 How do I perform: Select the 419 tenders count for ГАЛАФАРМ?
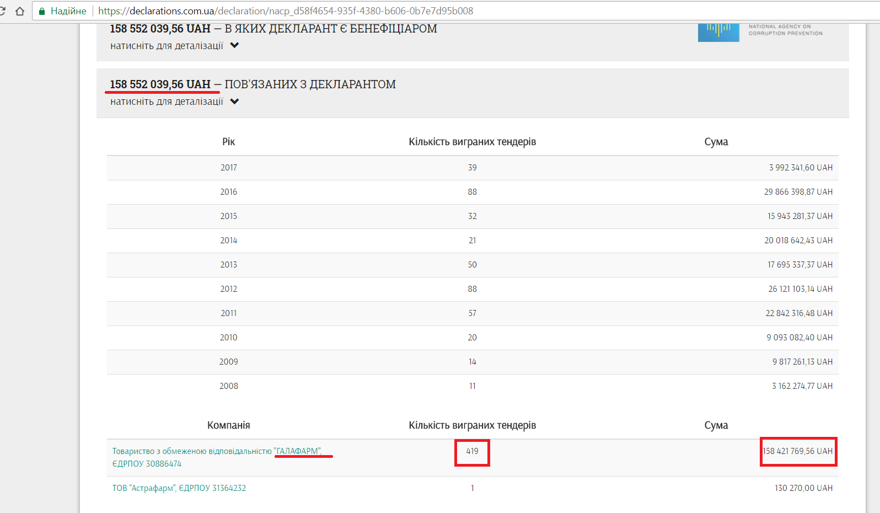coord(472,451)
